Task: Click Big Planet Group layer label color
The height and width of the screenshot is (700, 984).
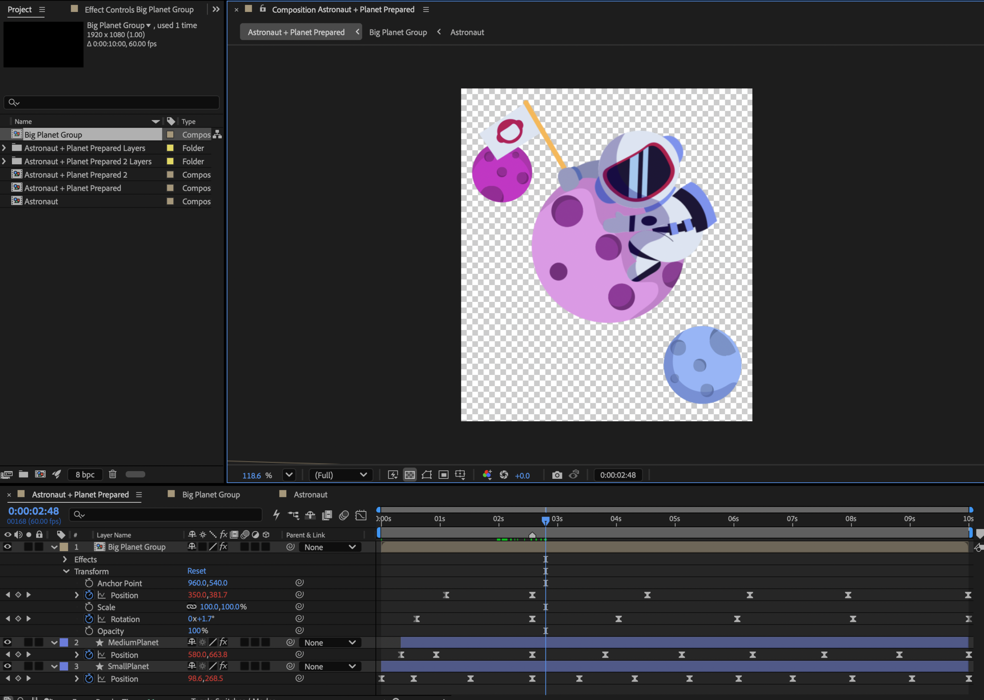Action: (x=64, y=547)
